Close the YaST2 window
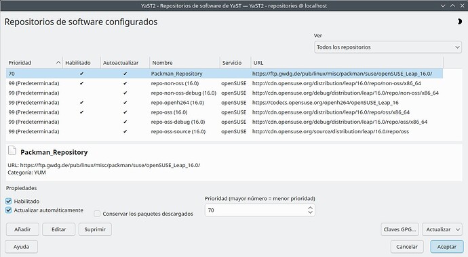Image resolution: width=468 pixels, height=257 pixels. point(462,5)
